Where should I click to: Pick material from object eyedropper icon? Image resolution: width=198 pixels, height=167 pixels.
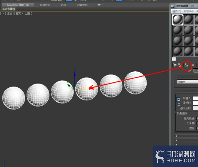[x=190, y=71]
